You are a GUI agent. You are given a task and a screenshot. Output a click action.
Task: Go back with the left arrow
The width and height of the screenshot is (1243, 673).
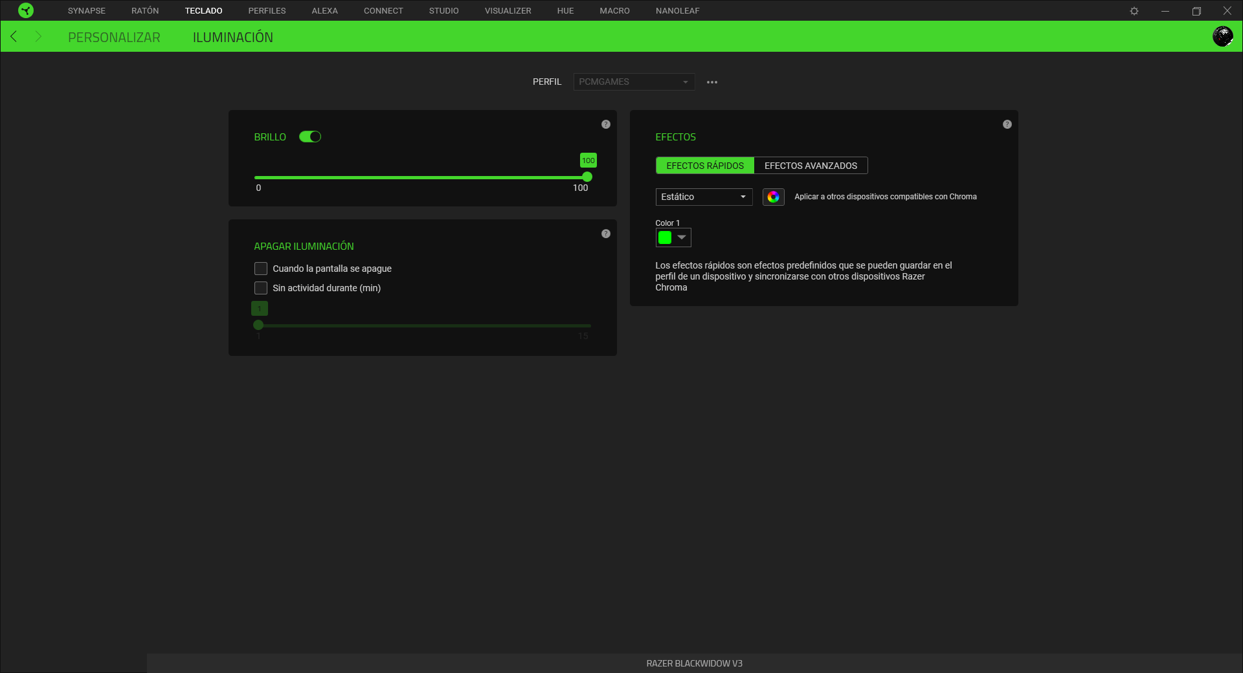coord(14,36)
